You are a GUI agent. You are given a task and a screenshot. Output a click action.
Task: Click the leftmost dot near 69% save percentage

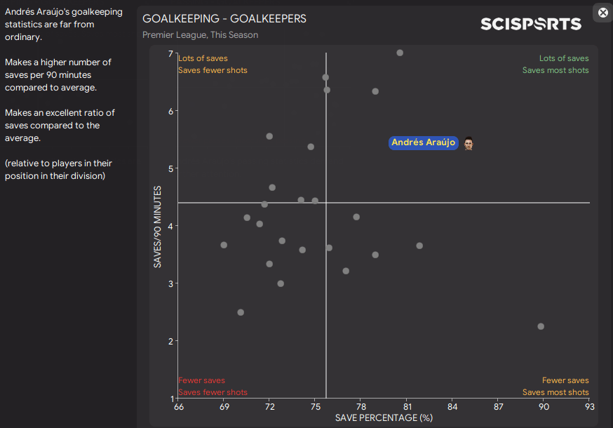click(224, 245)
